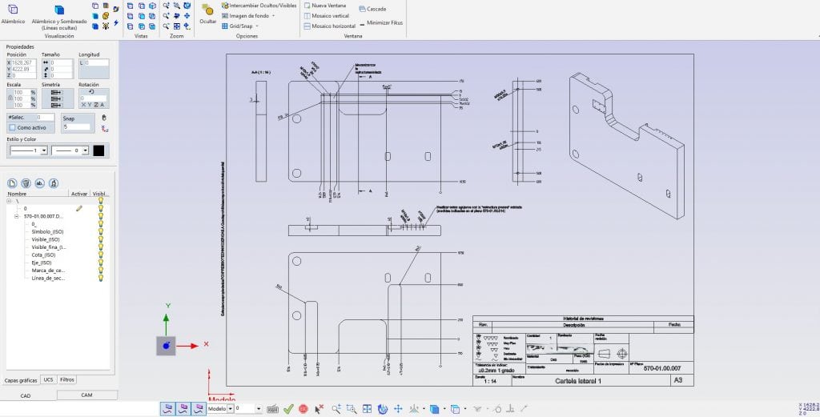Click the keyboard icon in bottom toolbar
This screenshot has height=417, width=820.
click(x=272, y=409)
